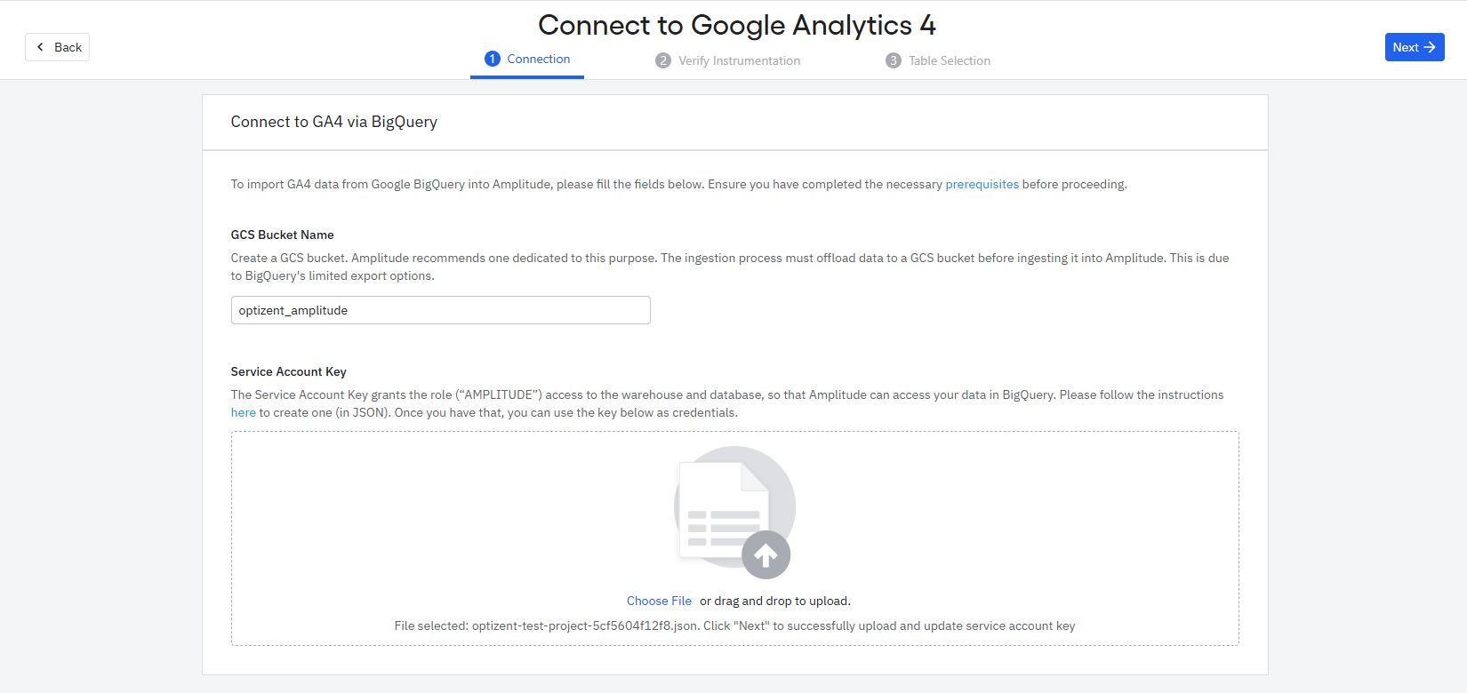
Task: Select the Connection tab label
Action: coord(538,59)
